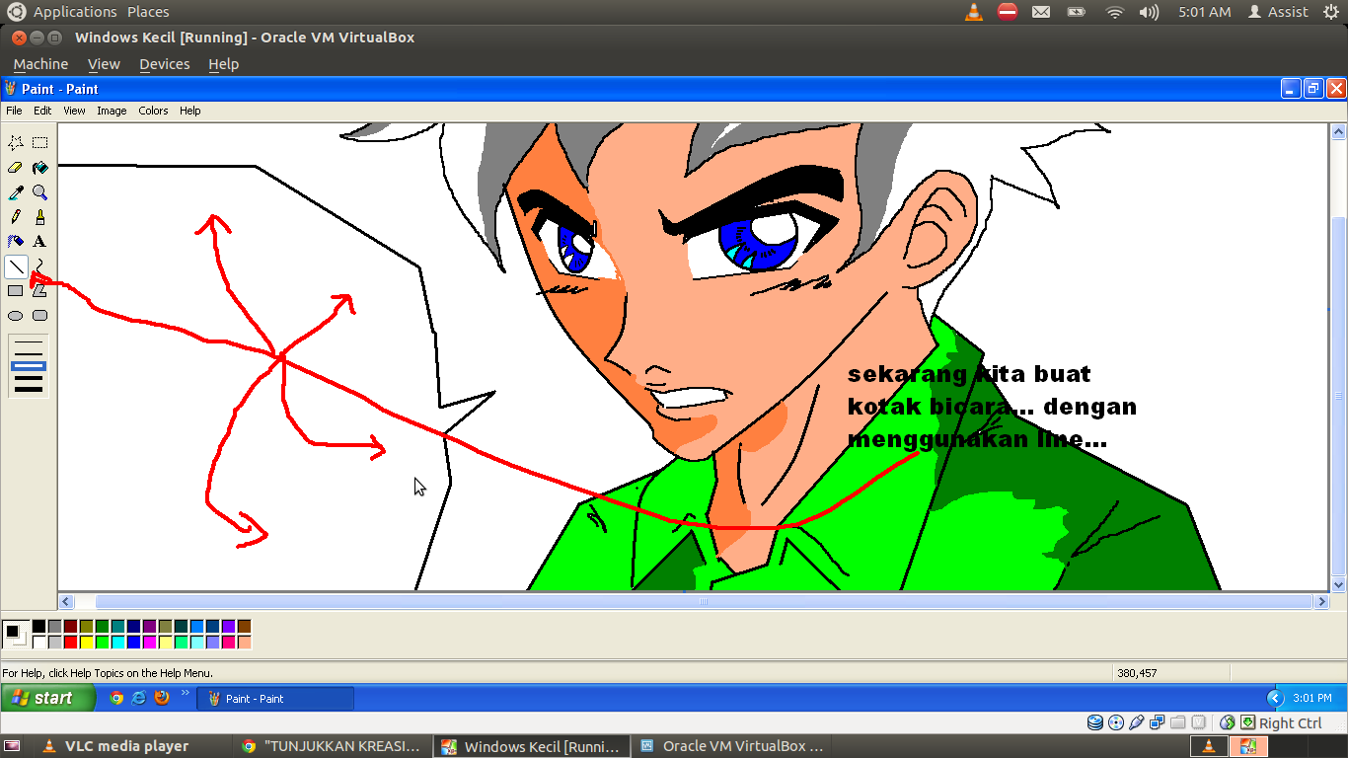
Task: Click Paint - Paint taskbar button
Action: 275,699
